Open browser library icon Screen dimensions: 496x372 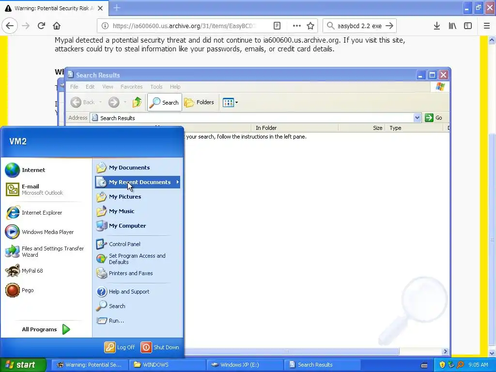click(x=452, y=26)
